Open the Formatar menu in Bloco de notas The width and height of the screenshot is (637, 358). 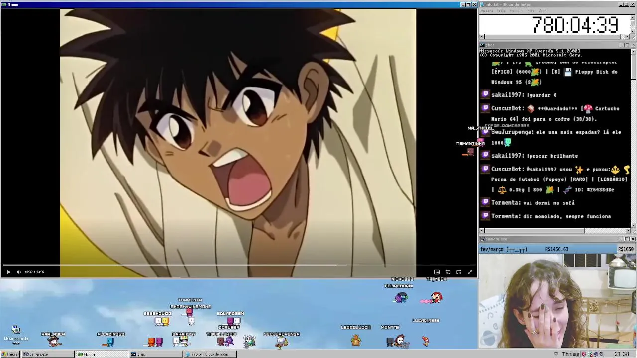coord(517,11)
